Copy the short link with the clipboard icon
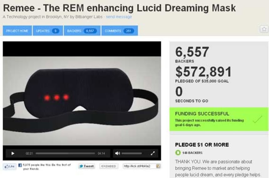 point(158,166)
